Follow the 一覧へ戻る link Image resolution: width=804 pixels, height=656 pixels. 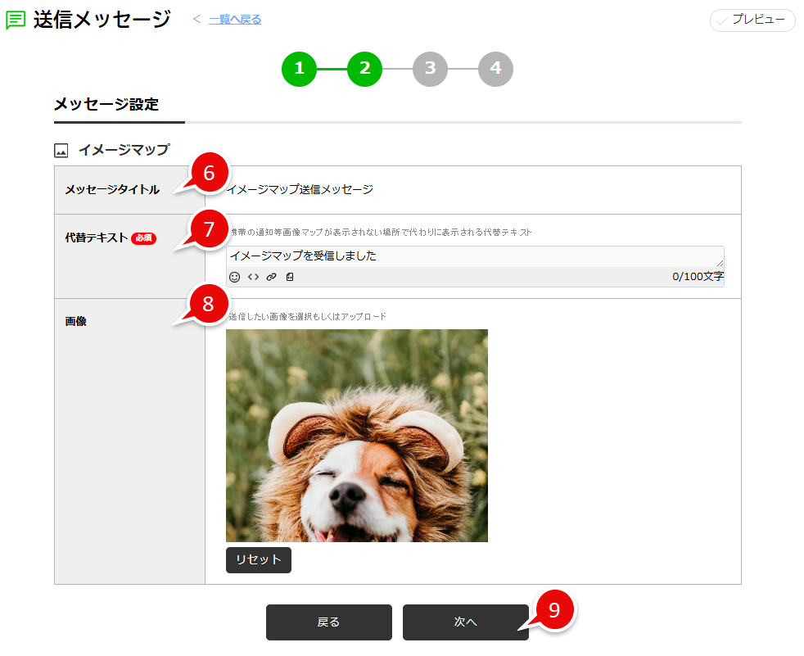point(233,18)
